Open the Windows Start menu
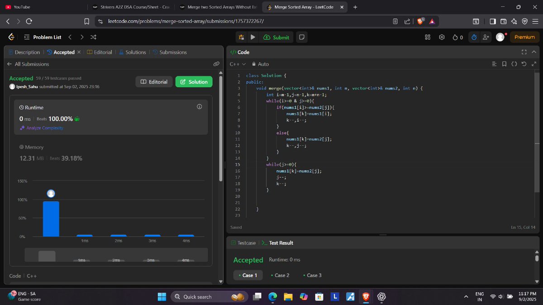This screenshot has width=543, height=305. tap(162, 296)
